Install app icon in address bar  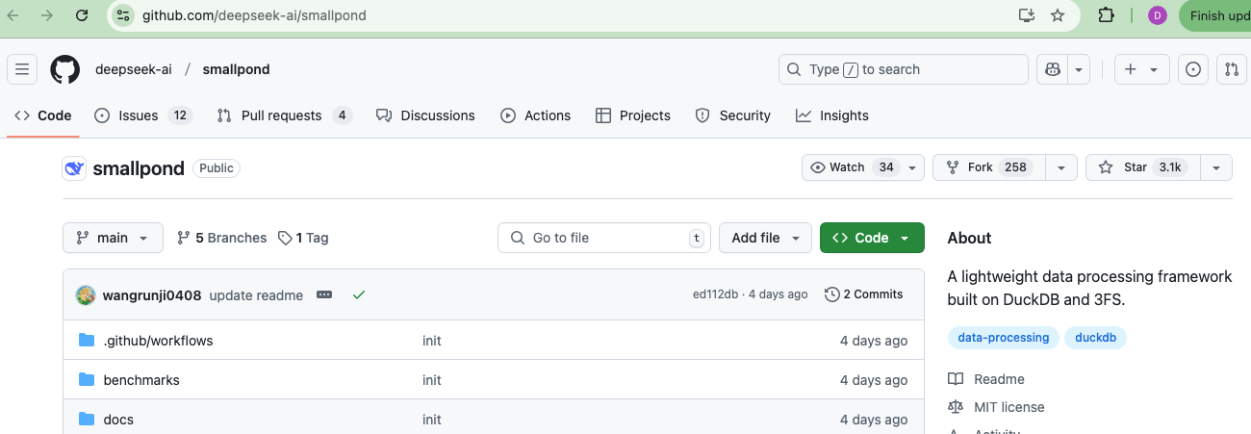1027,15
